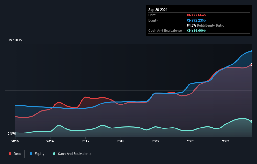Click the 2017 x-axis label
257x164 pixels.
[85, 141]
